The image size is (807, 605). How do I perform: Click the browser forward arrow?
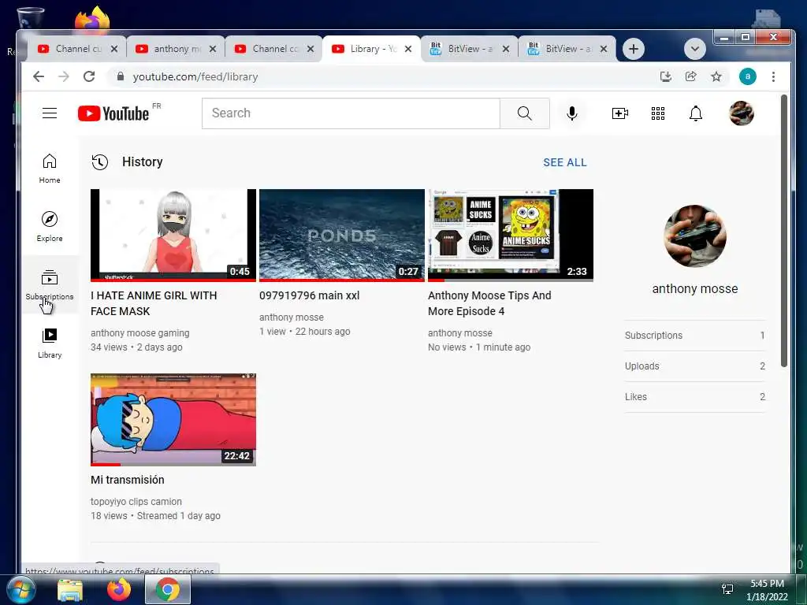(x=63, y=76)
